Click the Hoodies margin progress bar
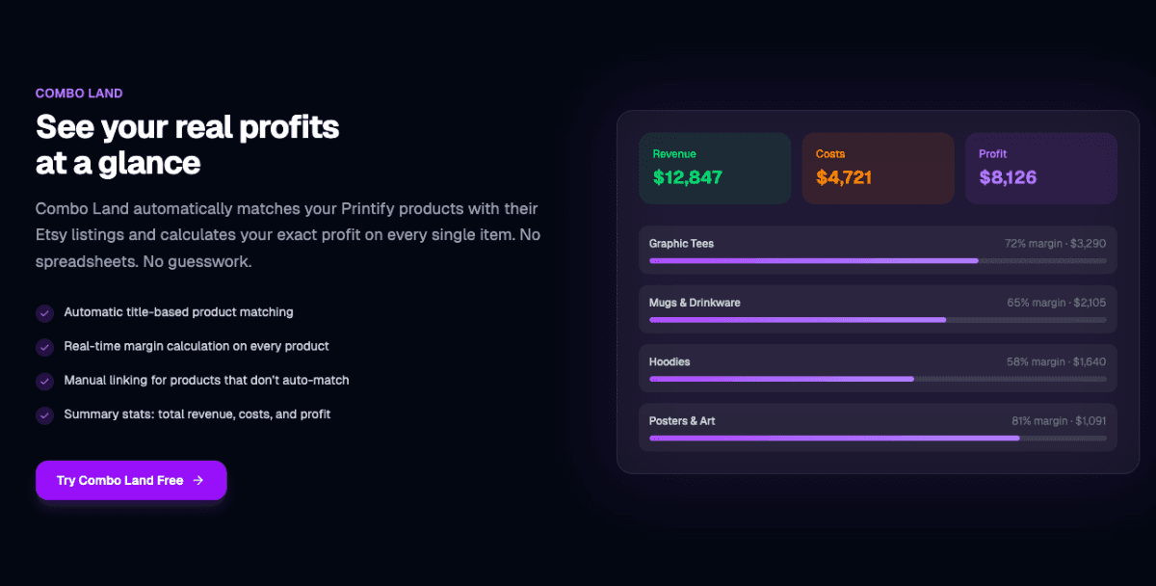The width and height of the screenshot is (1156, 586). click(x=877, y=379)
